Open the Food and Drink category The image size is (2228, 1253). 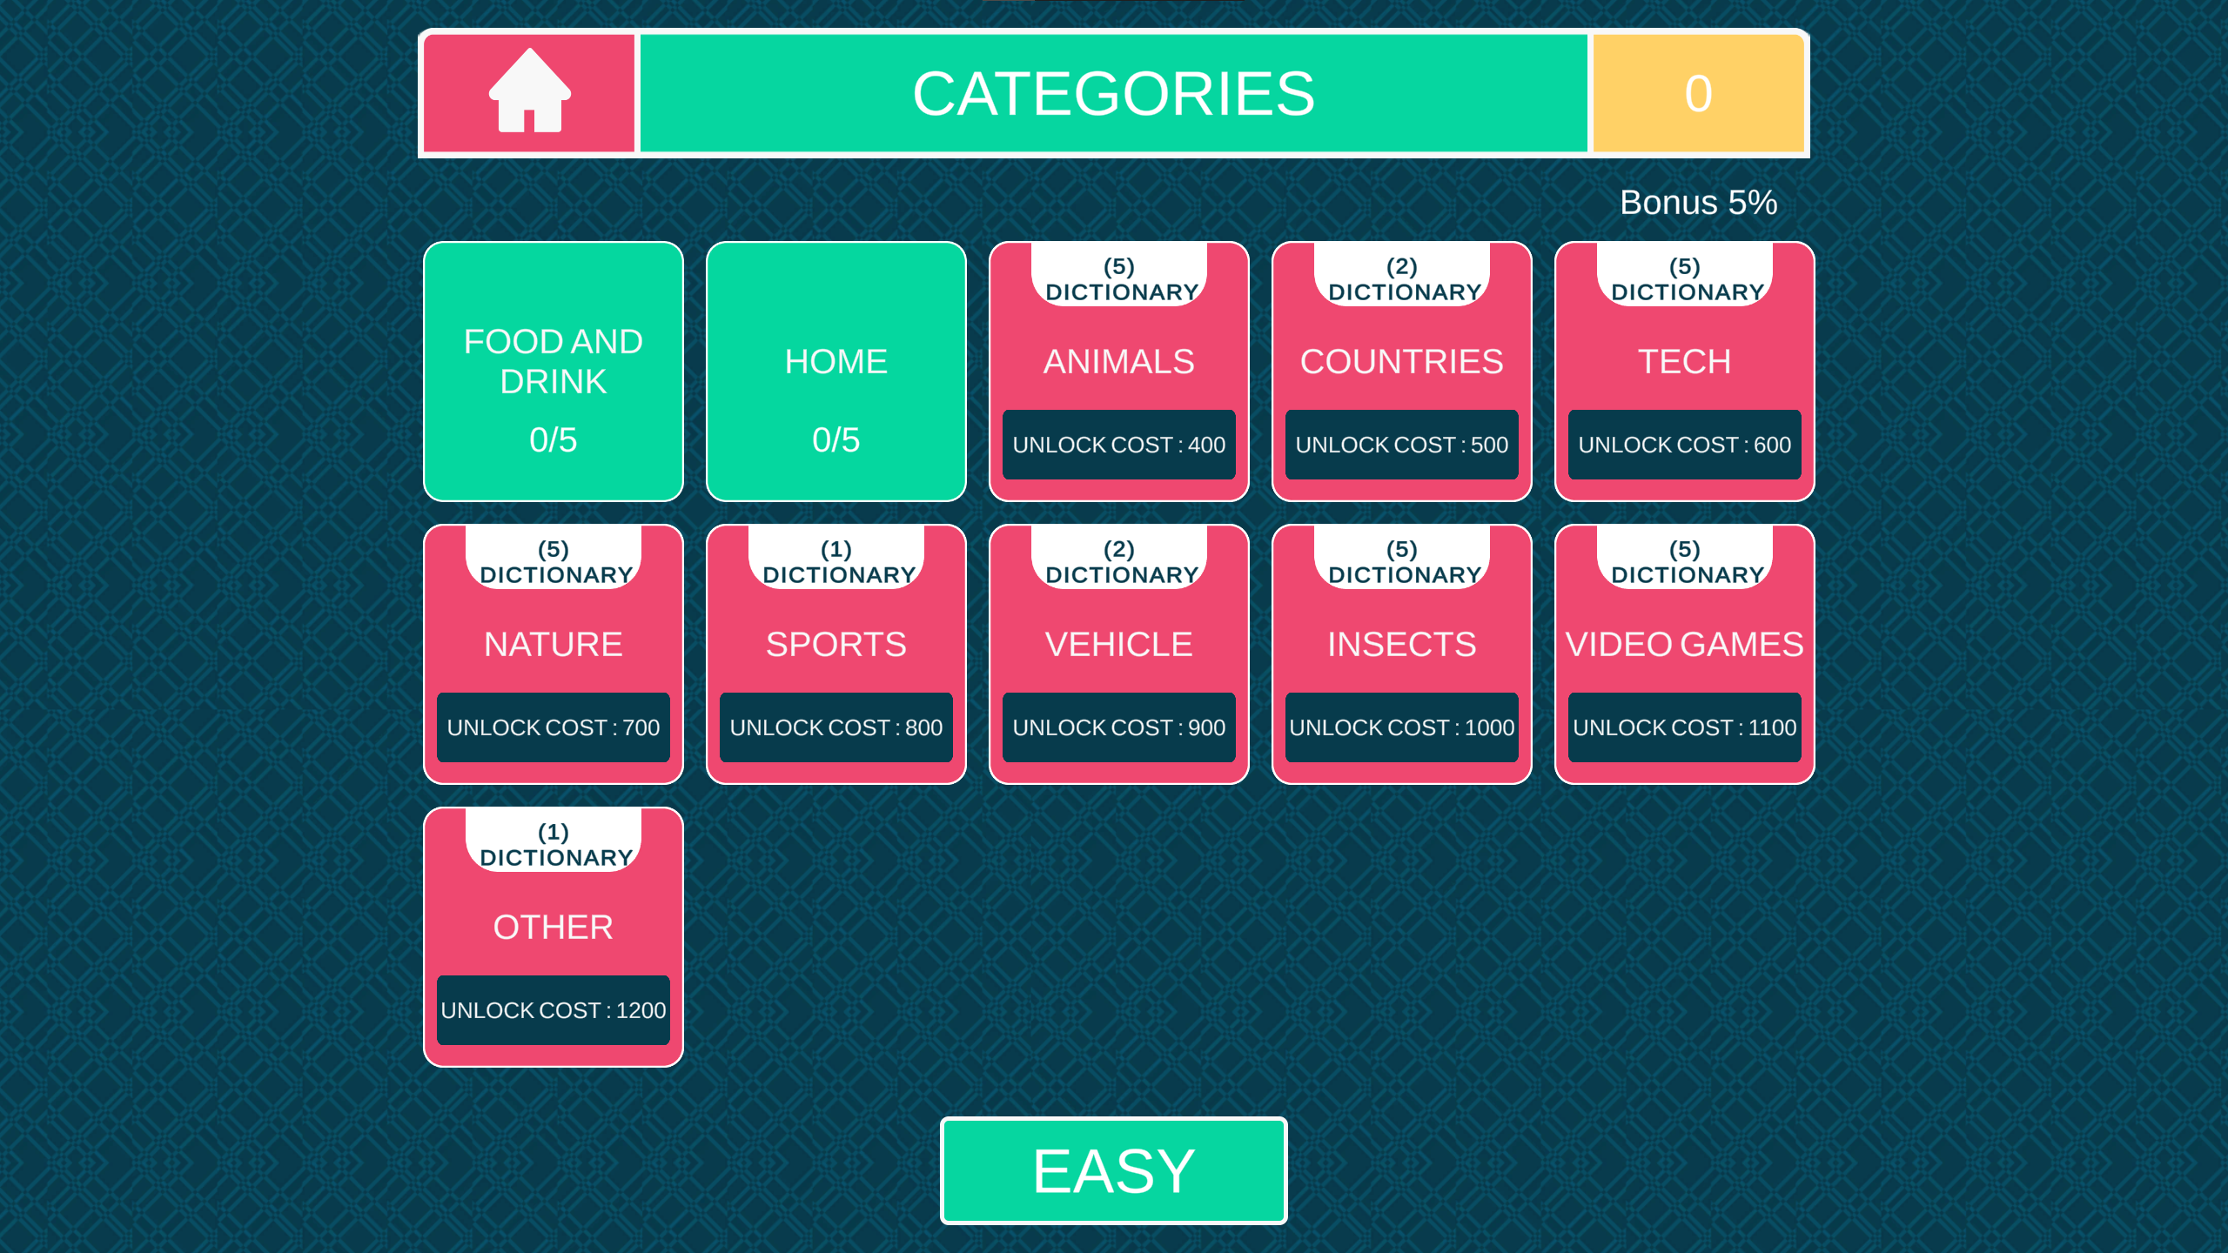coord(553,372)
